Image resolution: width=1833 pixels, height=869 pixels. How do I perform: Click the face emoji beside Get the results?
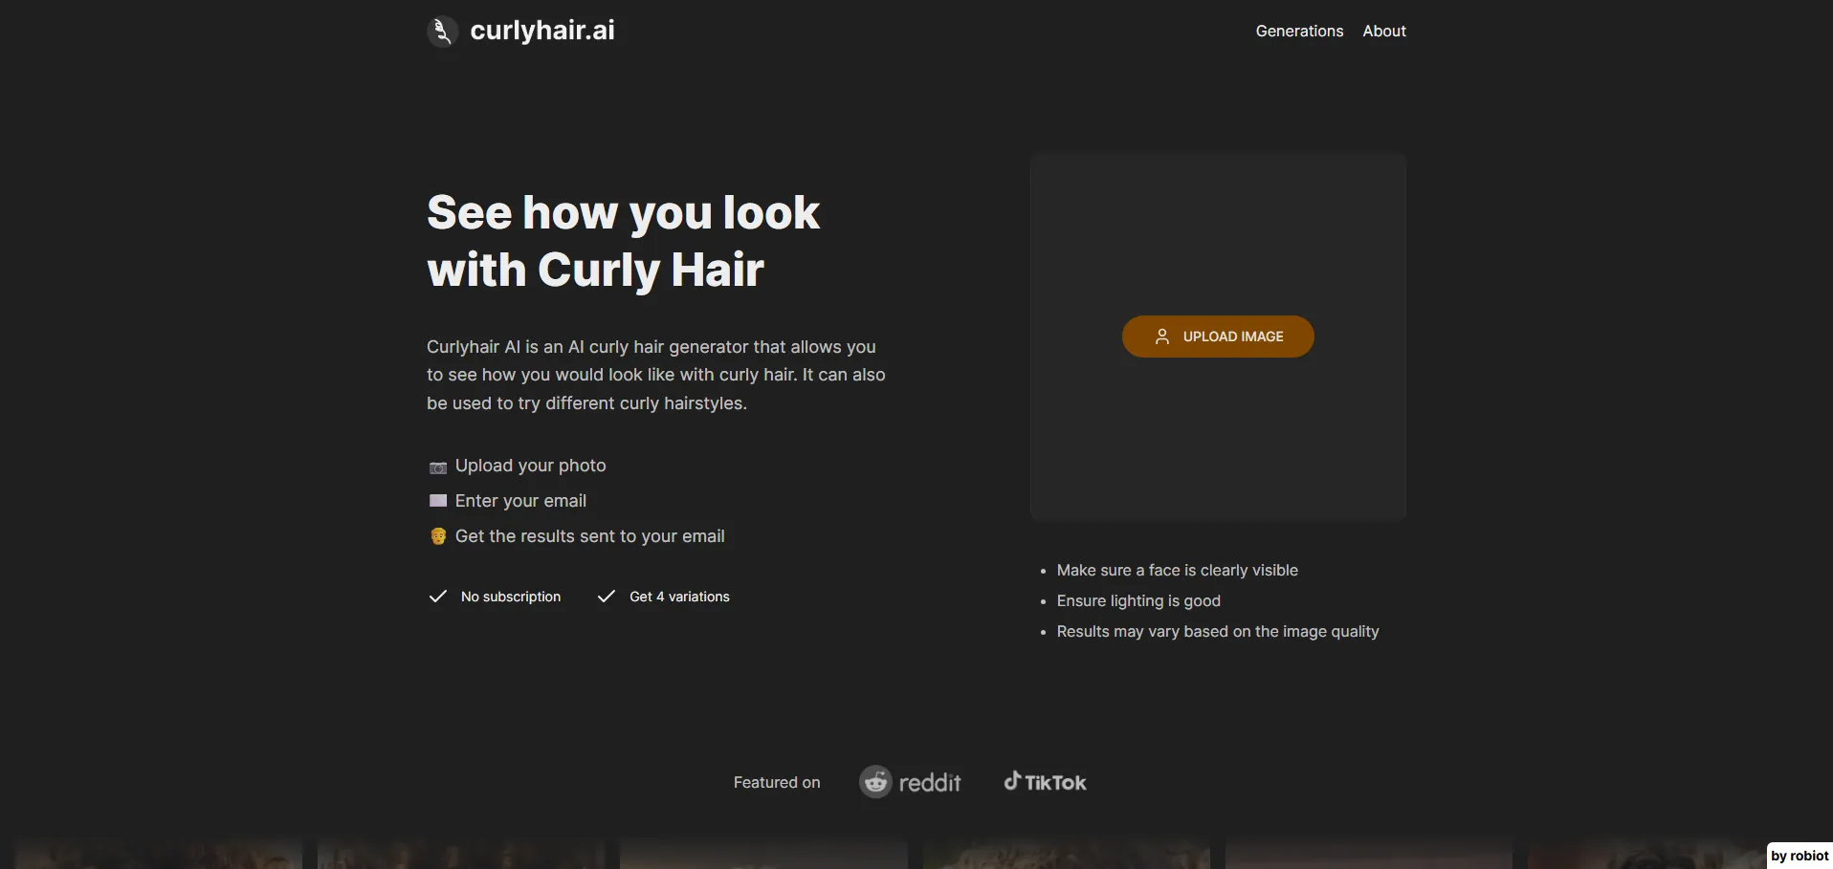tap(438, 536)
